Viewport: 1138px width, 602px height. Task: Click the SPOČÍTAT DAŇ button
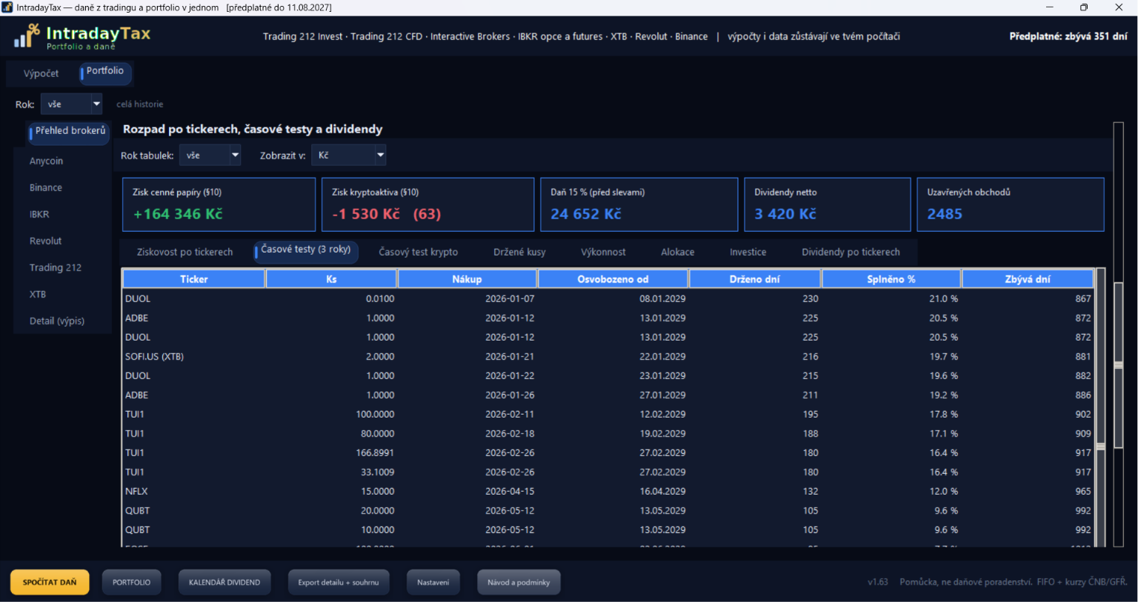(50, 582)
